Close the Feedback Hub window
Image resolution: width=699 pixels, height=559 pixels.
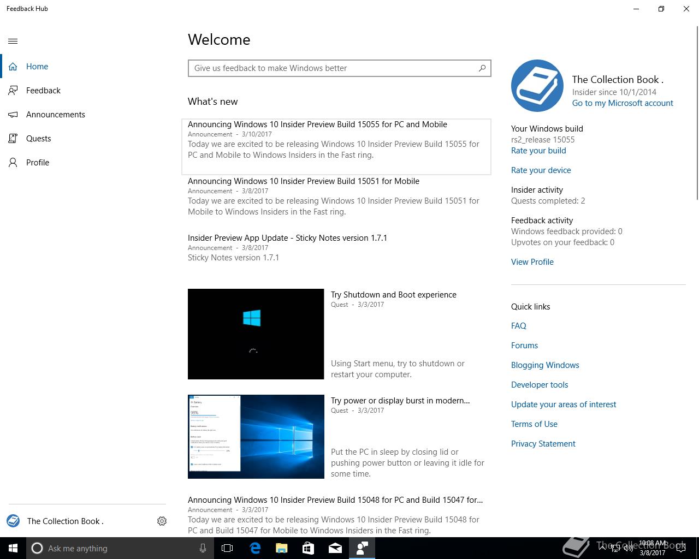686,9
